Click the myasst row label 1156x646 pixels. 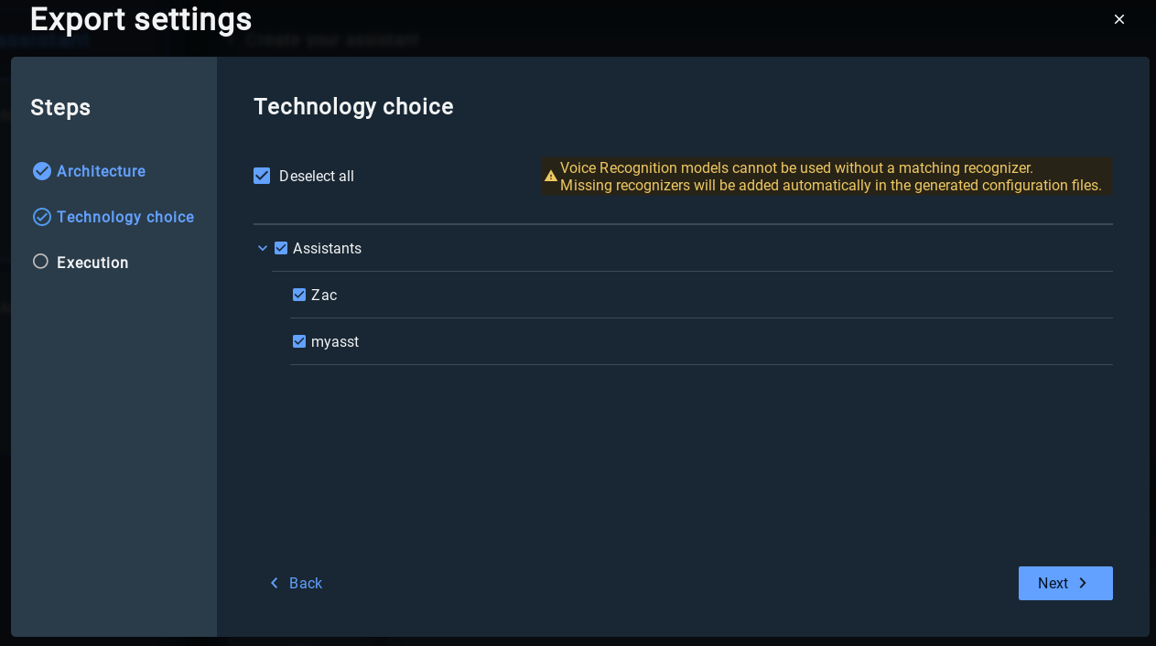[x=335, y=341]
